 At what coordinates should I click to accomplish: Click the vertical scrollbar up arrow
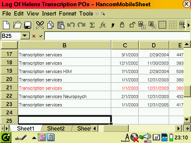187,44
